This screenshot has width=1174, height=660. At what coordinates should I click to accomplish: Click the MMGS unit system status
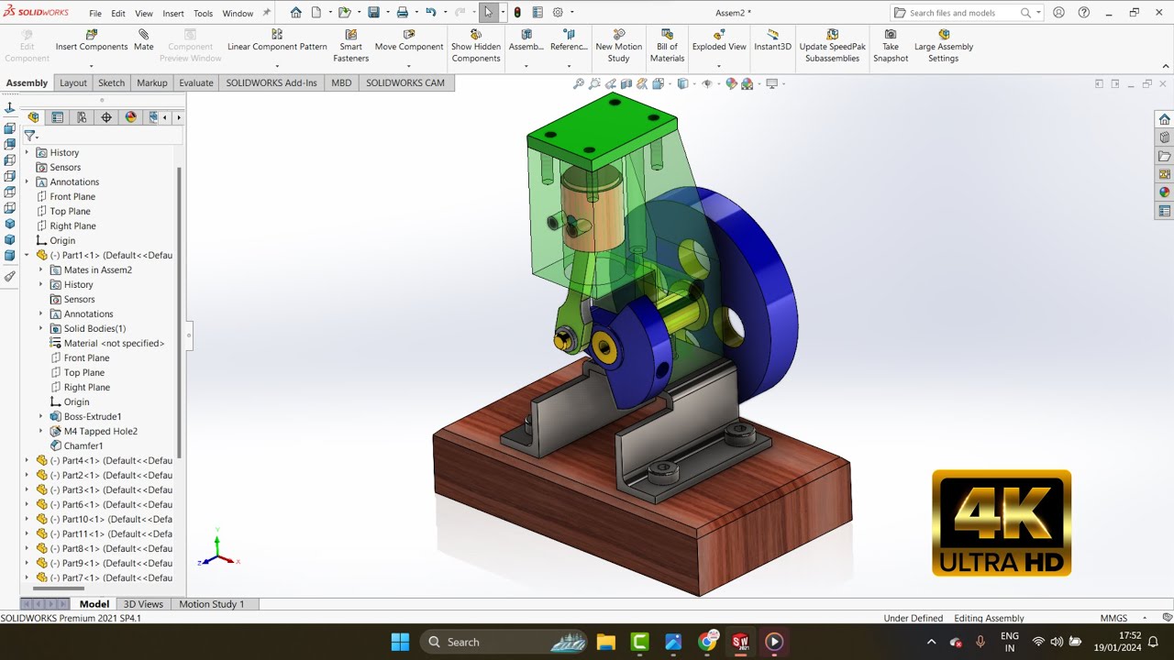coord(1113,618)
